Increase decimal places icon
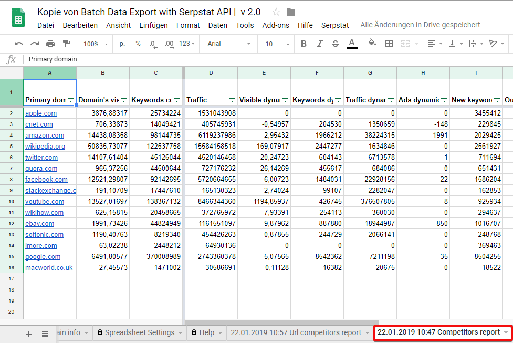 coord(169,44)
